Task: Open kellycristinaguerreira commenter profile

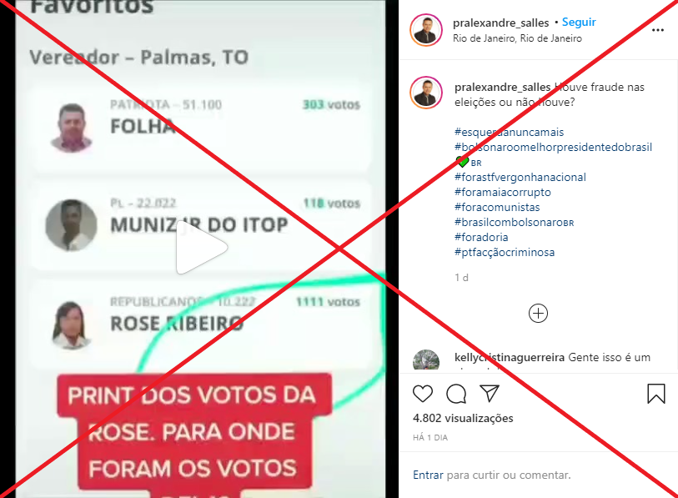Action: click(510, 357)
